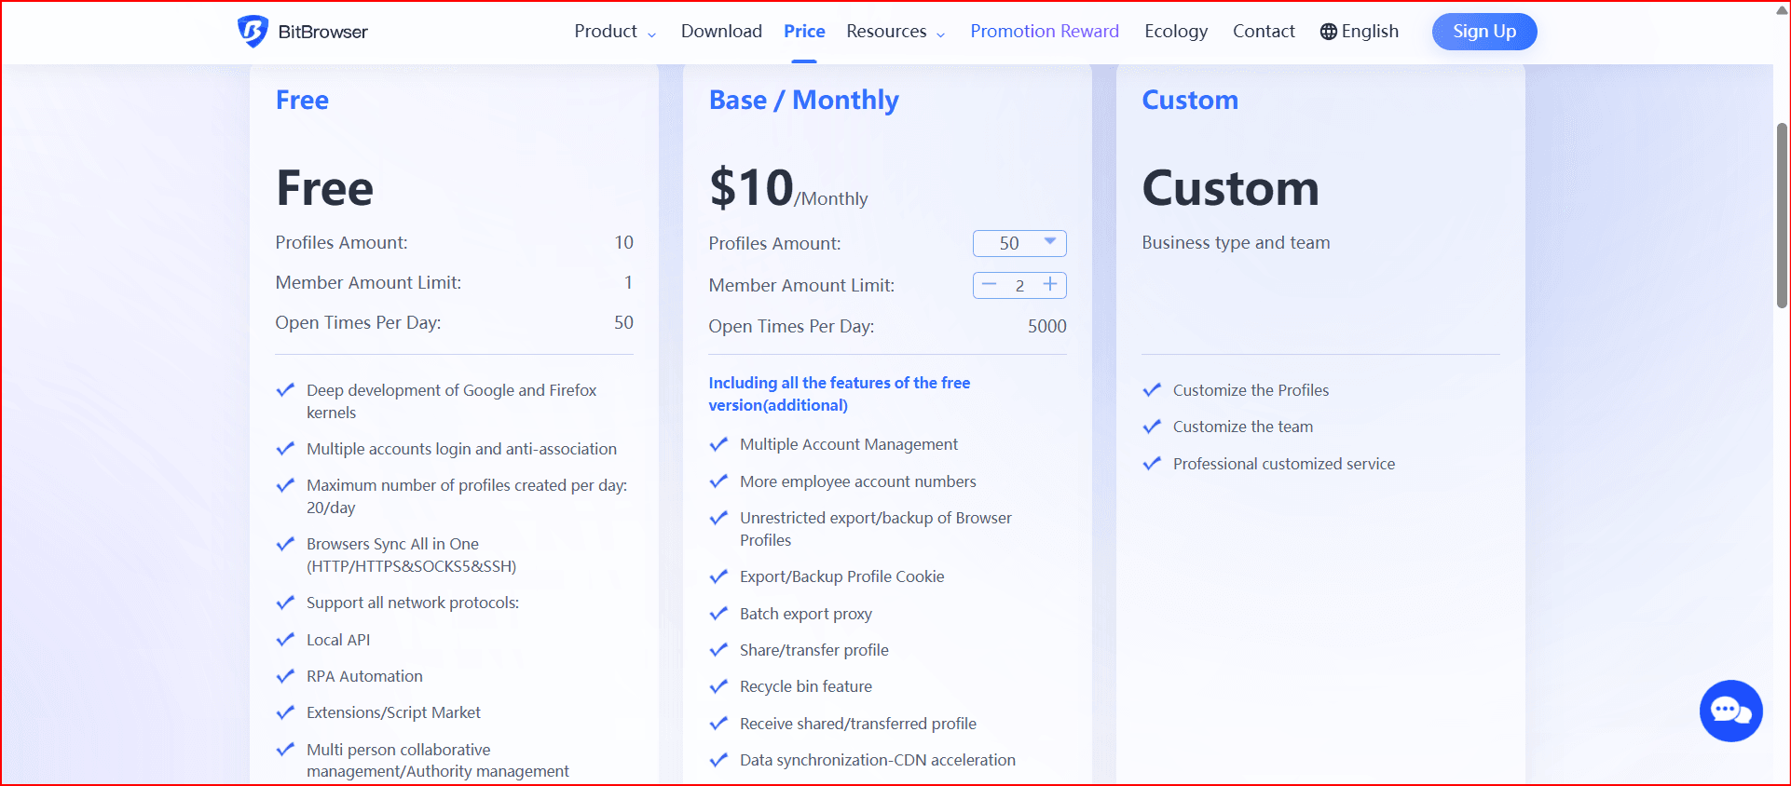1791x786 pixels.
Task: Click checkmark icon beside Recycle bin feature
Action: pos(718,686)
